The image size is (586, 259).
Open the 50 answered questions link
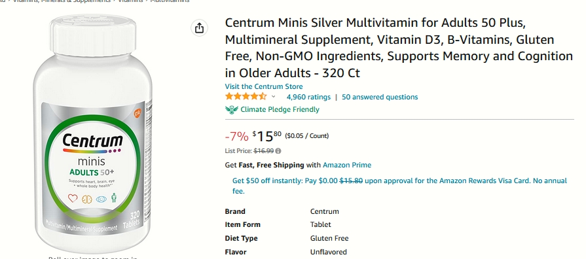point(380,97)
